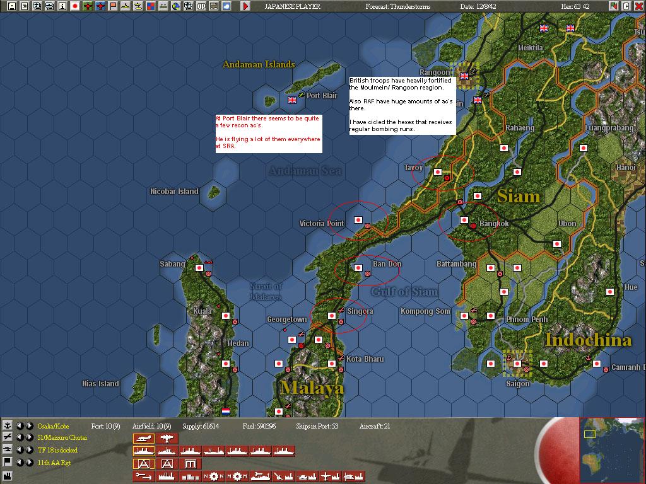Click the red end-turn arrow
Screen dimensions: 646x484
[x=245, y=6]
